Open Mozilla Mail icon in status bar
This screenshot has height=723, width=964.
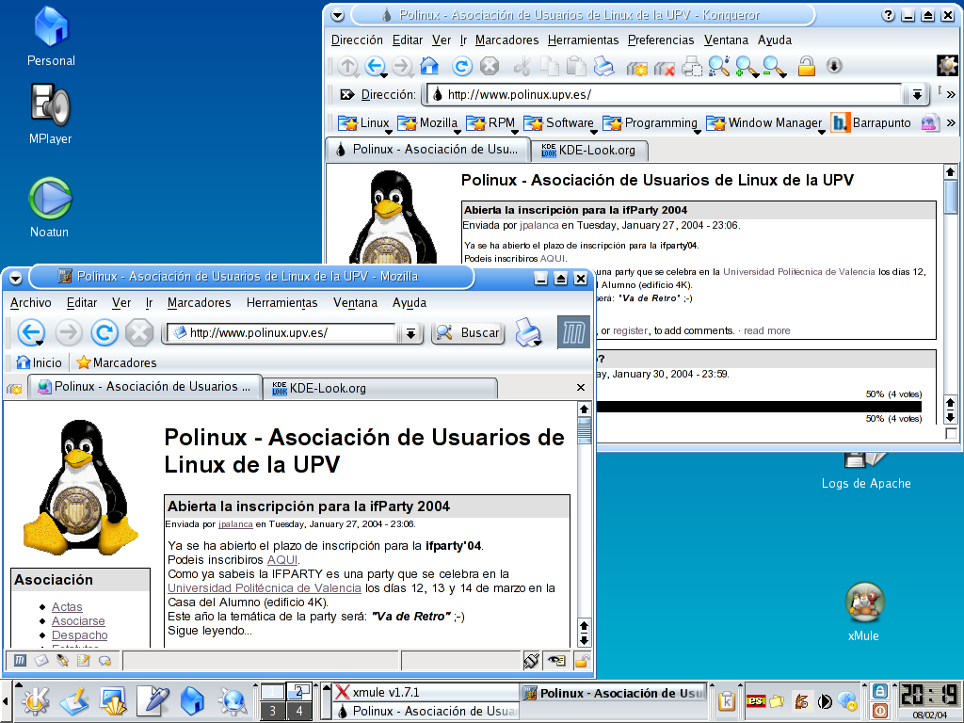(x=40, y=660)
